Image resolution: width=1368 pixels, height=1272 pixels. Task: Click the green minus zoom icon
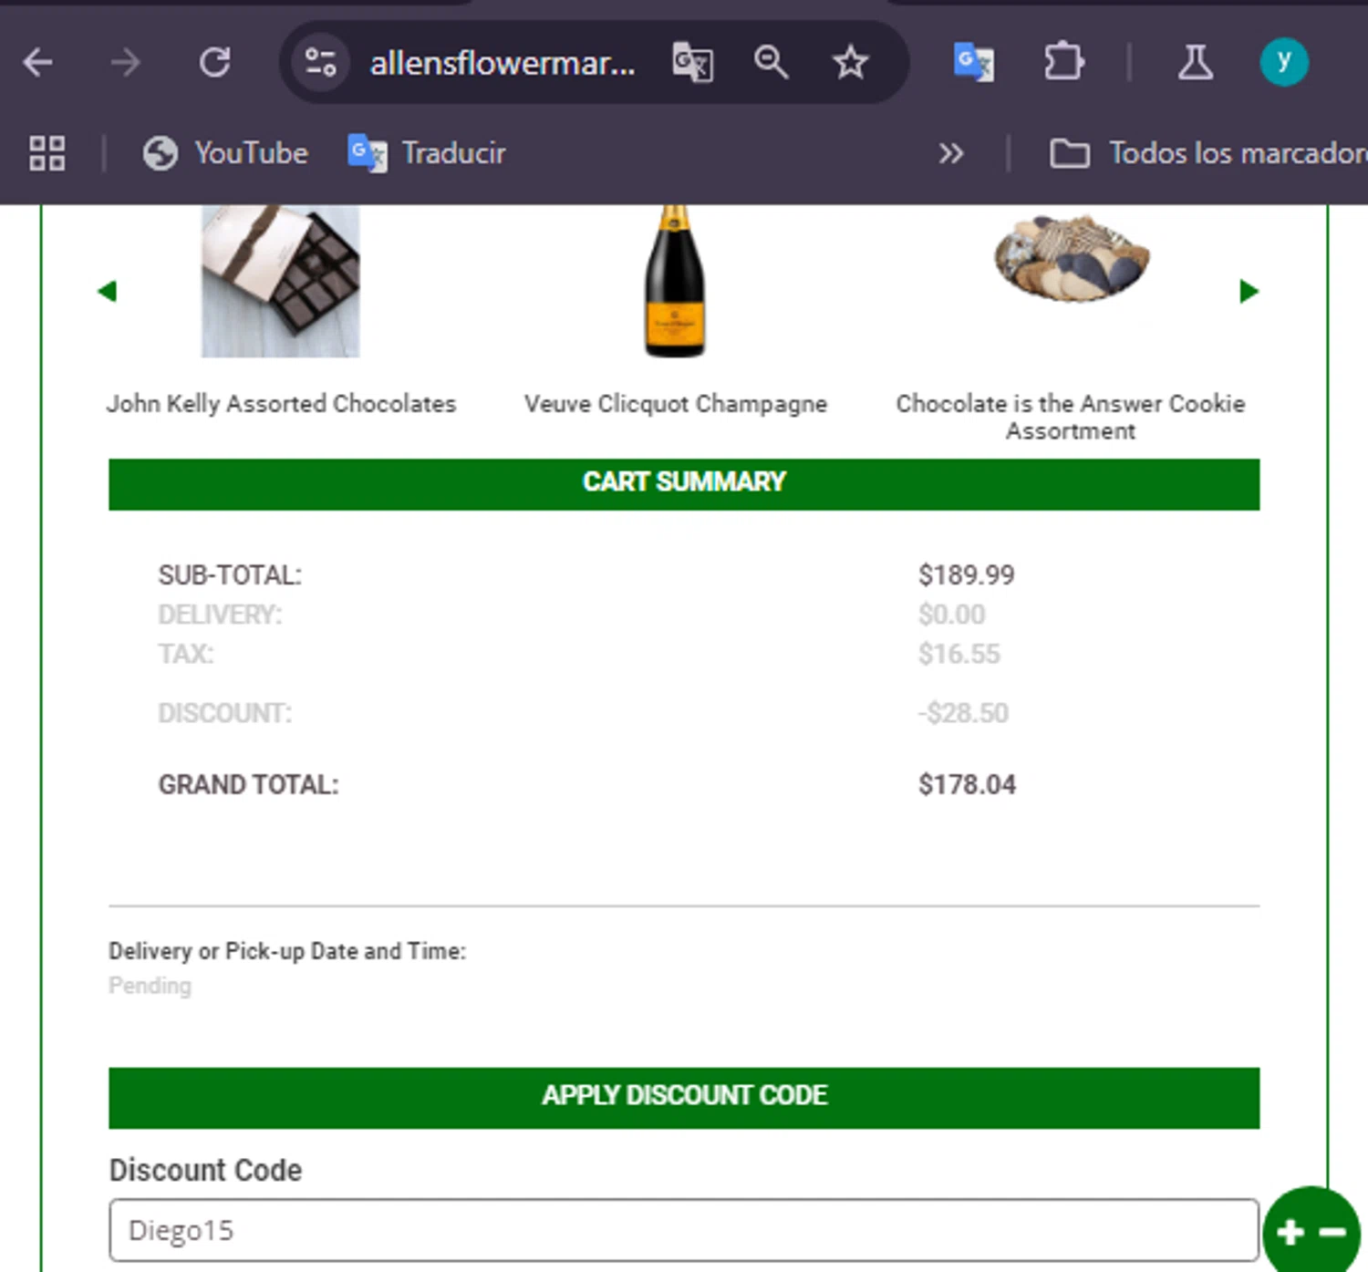(x=1332, y=1233)
